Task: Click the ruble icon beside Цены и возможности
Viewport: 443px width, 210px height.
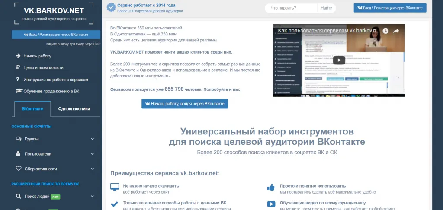Action: coord(18,68)
